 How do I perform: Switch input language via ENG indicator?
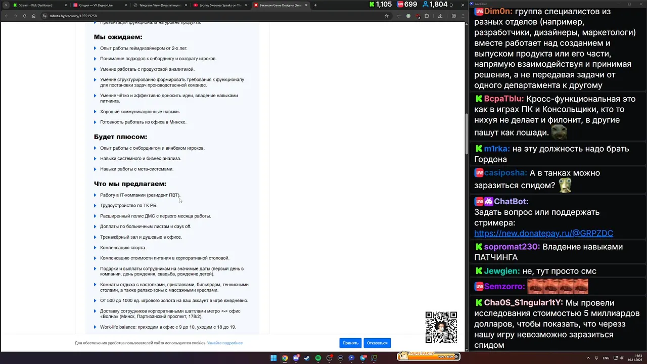[606, 358]
